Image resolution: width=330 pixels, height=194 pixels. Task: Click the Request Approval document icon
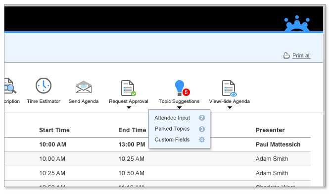128,88
